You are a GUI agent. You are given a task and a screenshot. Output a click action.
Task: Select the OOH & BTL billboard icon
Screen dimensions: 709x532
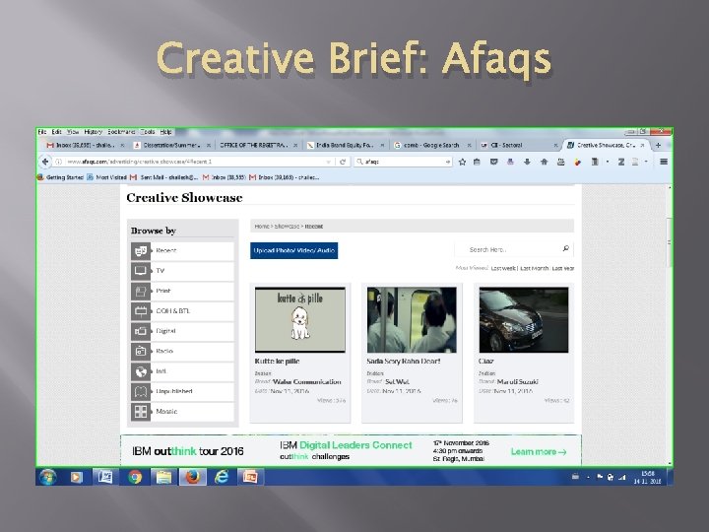[x=141, y=310]
